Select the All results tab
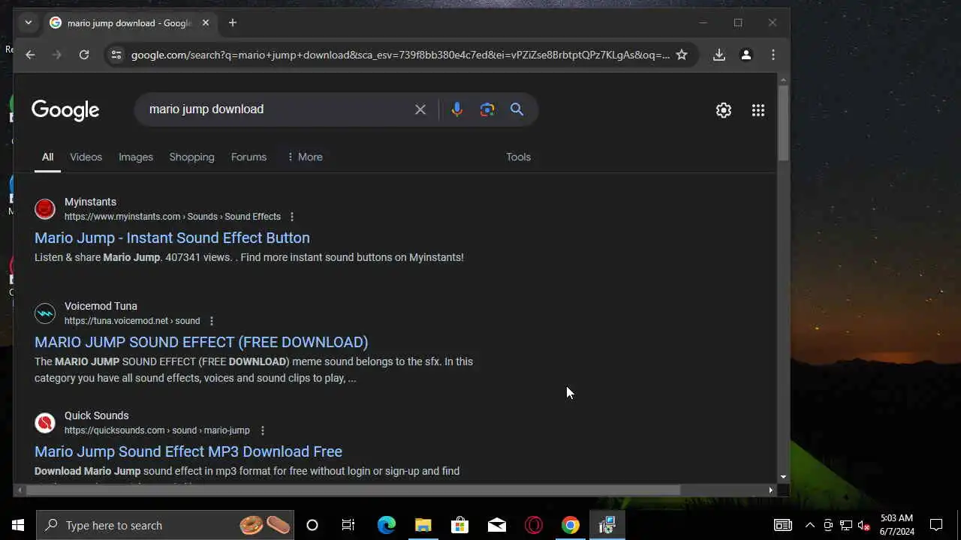This screenshot has width=961, height=540. [47, 157]
